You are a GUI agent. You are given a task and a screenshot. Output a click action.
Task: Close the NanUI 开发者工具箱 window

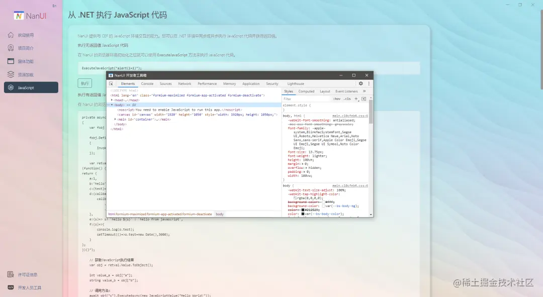(367, 75)
